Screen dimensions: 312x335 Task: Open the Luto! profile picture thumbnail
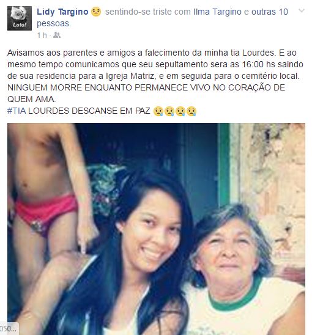[20, 18]
